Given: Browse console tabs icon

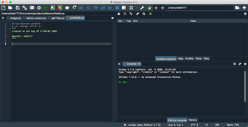Looking at the screenshot, I should 119,64.
